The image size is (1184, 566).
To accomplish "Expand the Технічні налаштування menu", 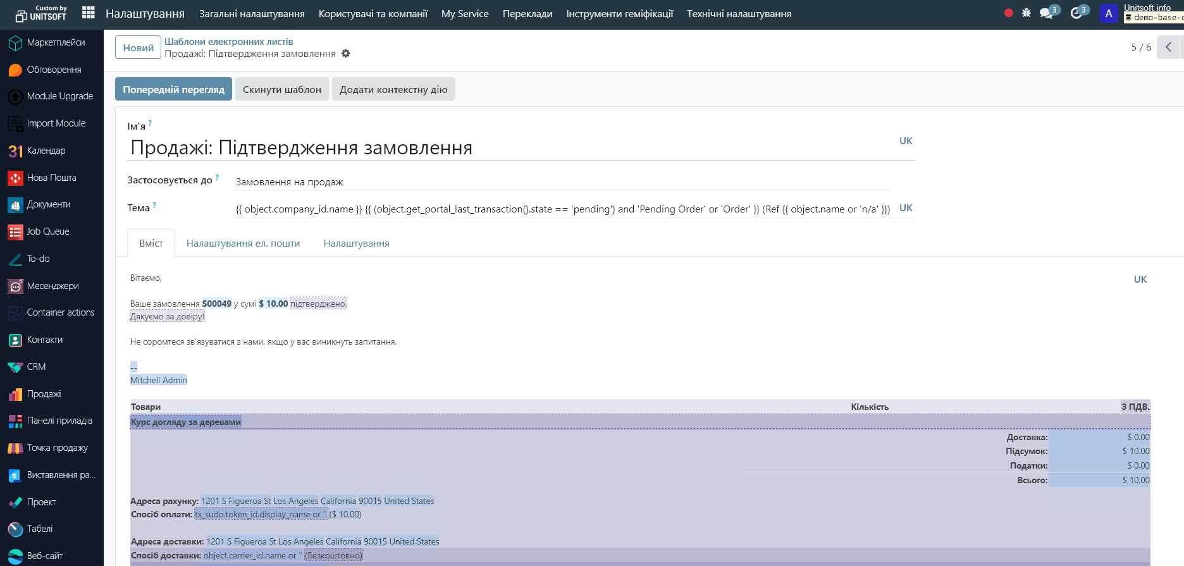I will [x=739, y=14].
